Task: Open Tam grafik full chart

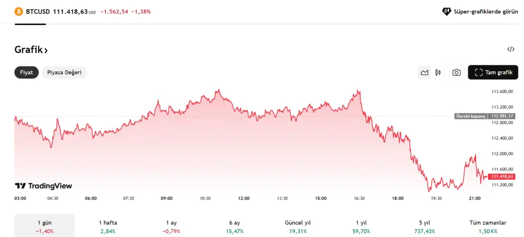Action: pos(493,72)
